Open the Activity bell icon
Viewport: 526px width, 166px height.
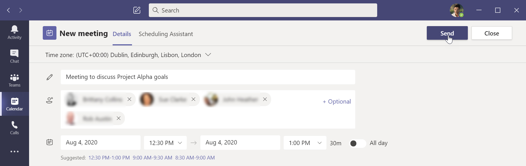click(x=15, y=32)
